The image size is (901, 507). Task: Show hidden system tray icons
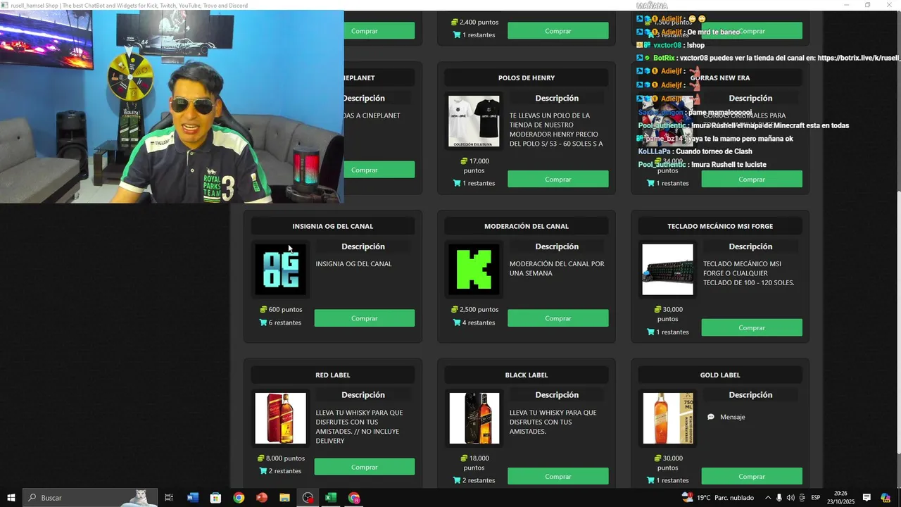tap(768, 498)
